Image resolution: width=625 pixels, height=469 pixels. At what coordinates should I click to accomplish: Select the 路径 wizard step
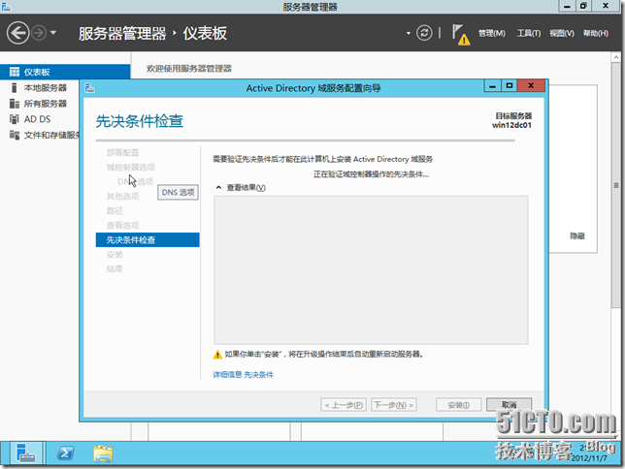pos(115,210)
